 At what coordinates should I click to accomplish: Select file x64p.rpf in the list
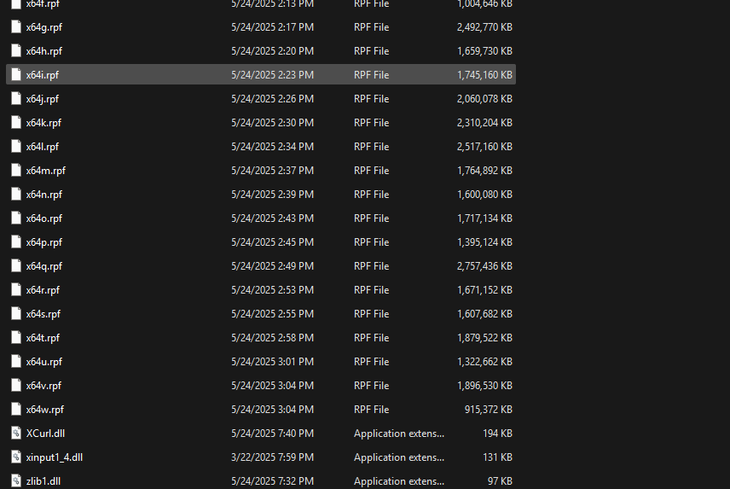(x=43, y=242)
